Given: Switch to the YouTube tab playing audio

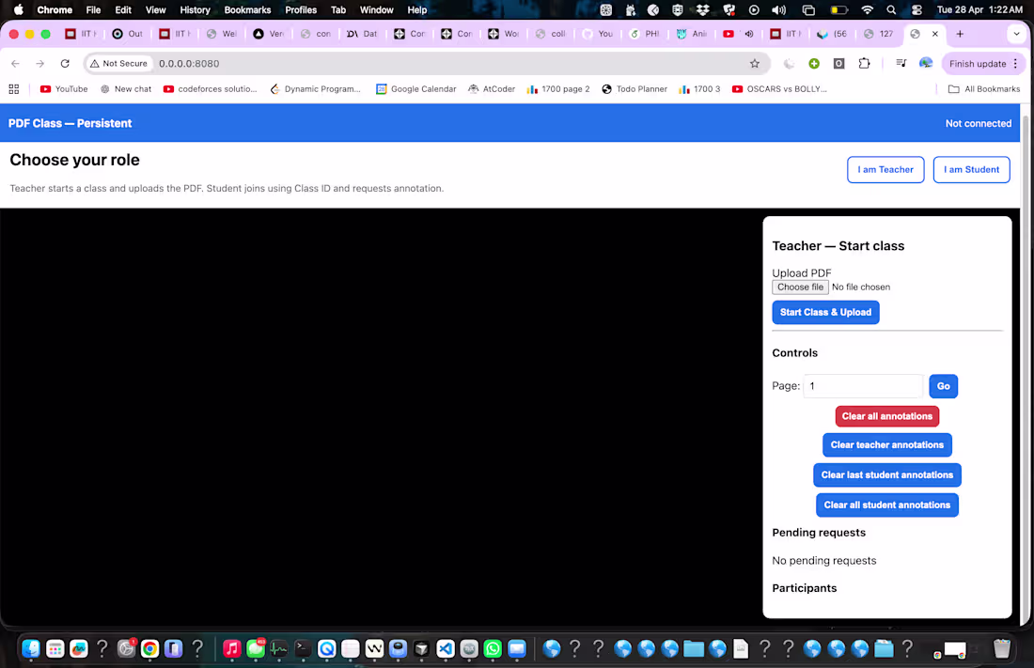Looking at the screenshot, I should pyautogui.click(x=738, y=34).
